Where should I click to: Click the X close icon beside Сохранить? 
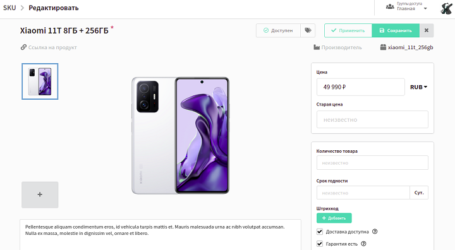pos(427,30)
